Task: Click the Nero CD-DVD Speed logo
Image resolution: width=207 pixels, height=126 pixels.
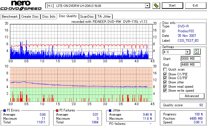Action: pyautogui.click(x=21, y=5)
